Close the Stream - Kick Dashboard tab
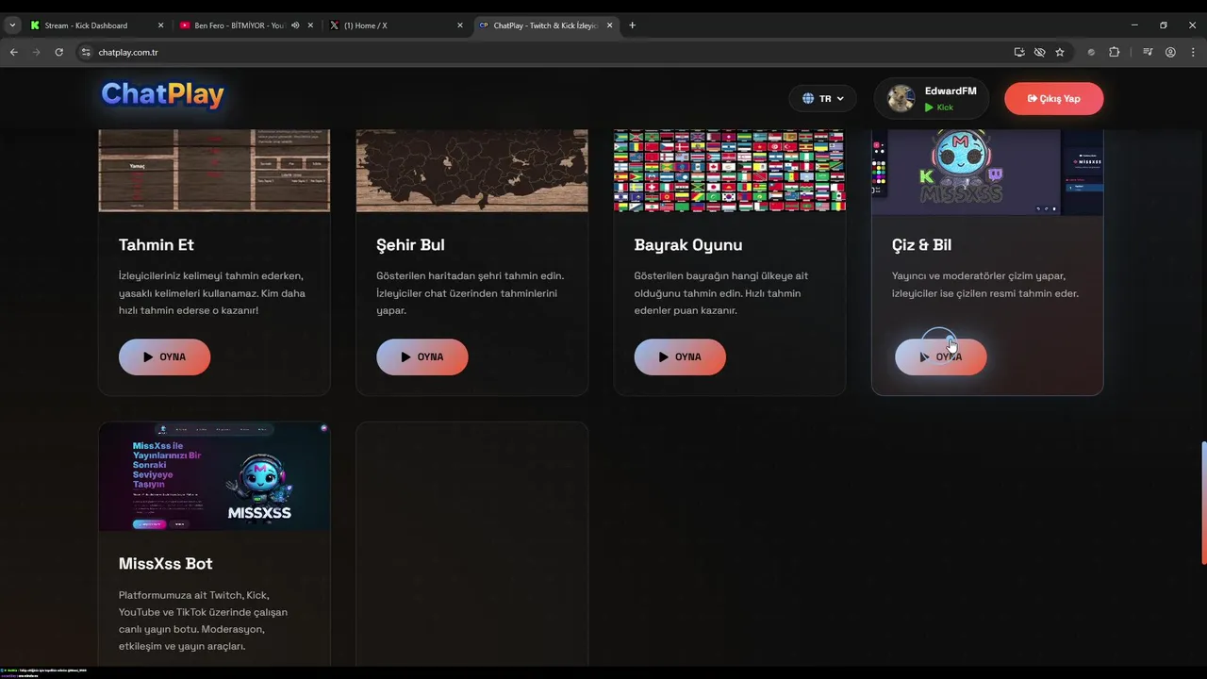 (x=160, y=25)
